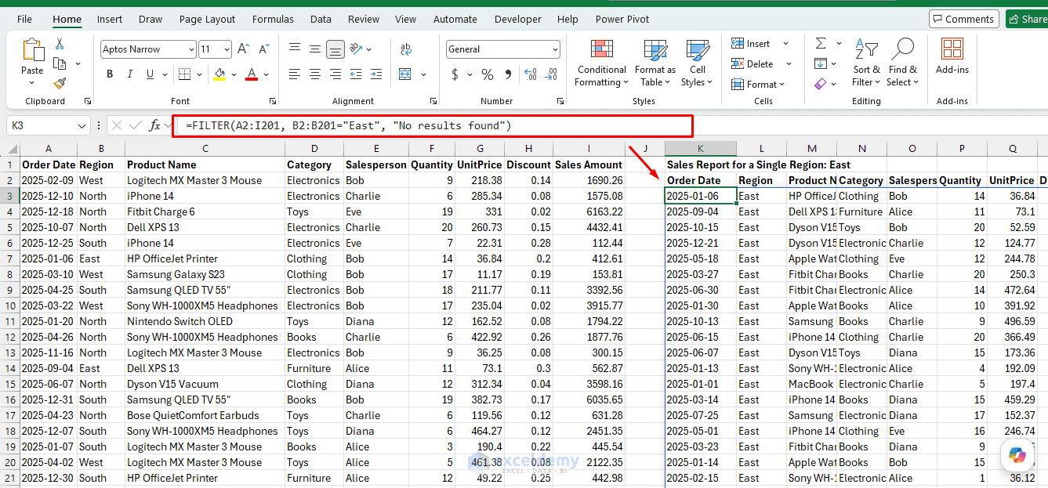Expand the Name Box dropdown arrow

[83, 125]
